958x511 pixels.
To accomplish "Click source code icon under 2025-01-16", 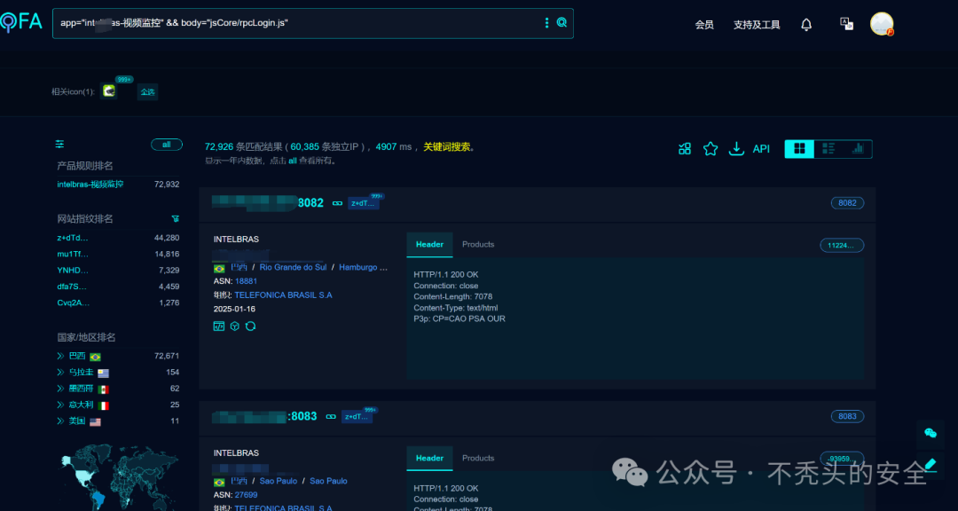I will 219,326.
